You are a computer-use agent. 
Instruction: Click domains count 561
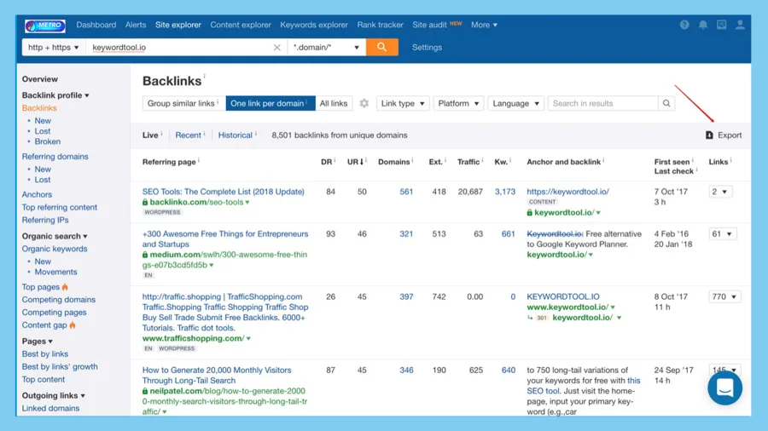click(406, 192)
